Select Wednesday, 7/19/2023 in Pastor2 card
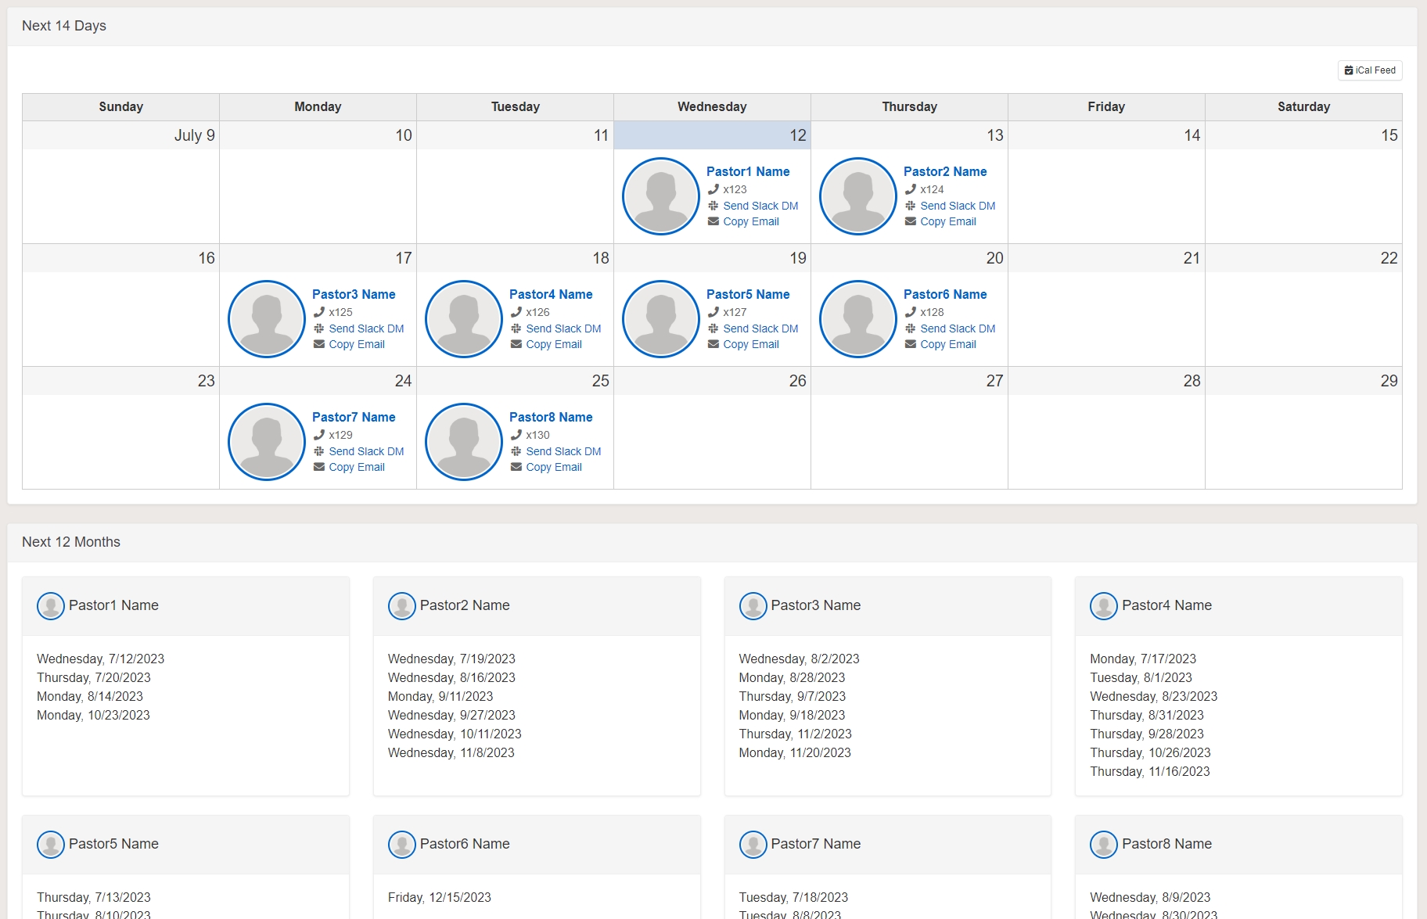The width and height of the screenshot is (1427, 919). pos(451,659)
